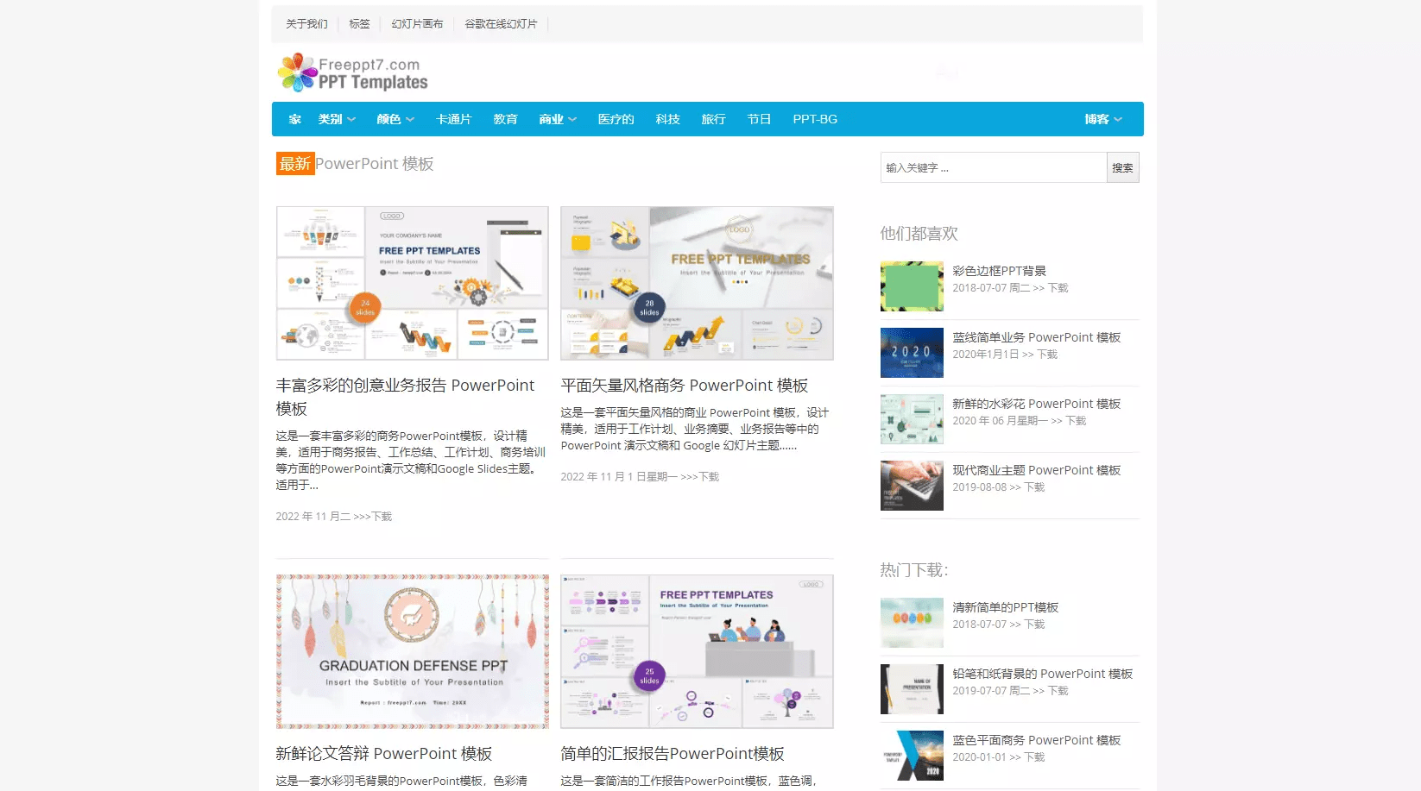The width and height of the screenshot is (1421, 791).
Task: Open the pencil and paper background thumbnail
Action: click(912, 689)
